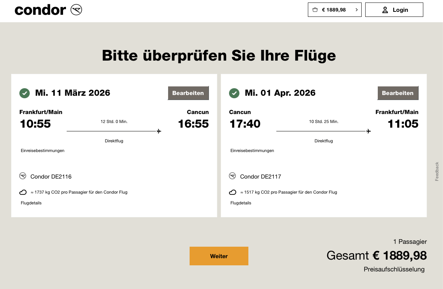
Task: Click the Condor logo in header
Action: pos(48,10)
